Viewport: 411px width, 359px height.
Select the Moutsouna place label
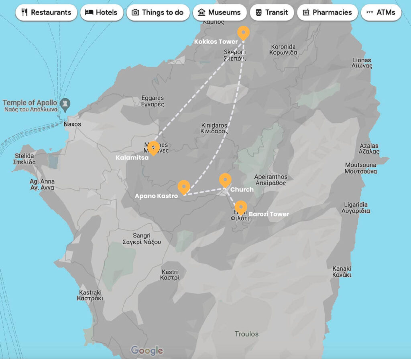[361, 168]
